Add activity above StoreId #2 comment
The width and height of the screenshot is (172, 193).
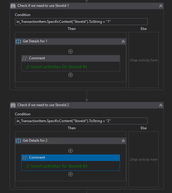[x=70, y=151]
